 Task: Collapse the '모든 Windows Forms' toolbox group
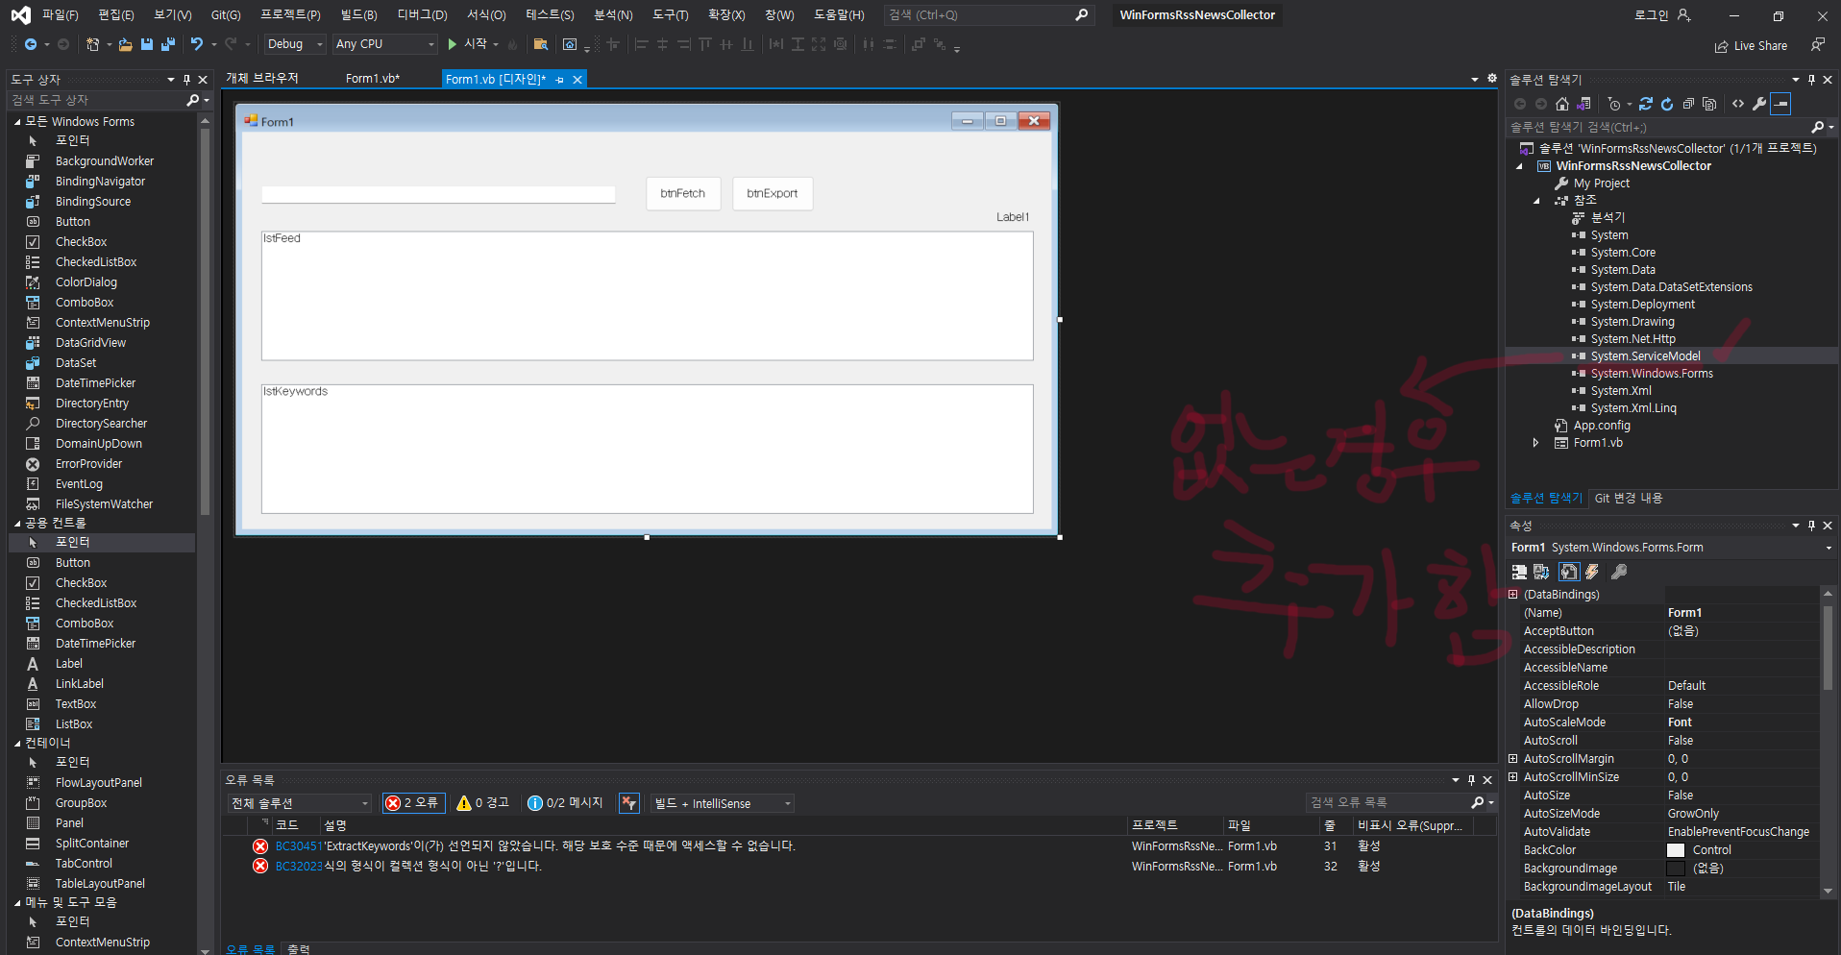tap(17, 122)
